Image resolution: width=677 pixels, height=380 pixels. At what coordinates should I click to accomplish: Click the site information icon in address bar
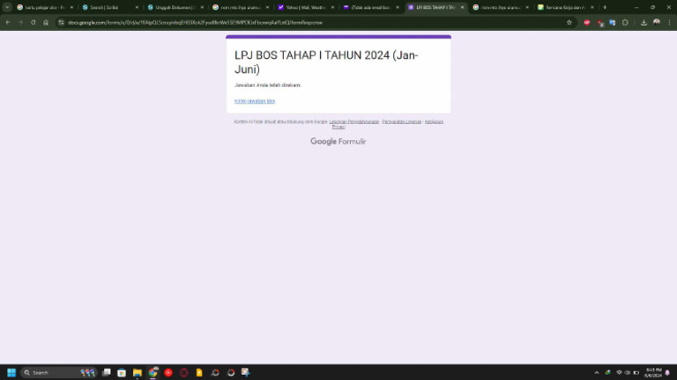[x=61, y=22]
